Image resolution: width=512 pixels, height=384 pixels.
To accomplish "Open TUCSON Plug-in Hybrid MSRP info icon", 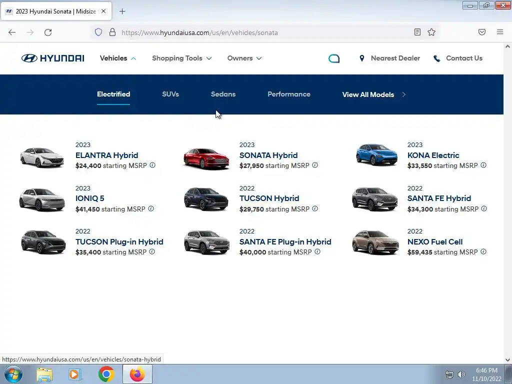I will click(152, 252).
